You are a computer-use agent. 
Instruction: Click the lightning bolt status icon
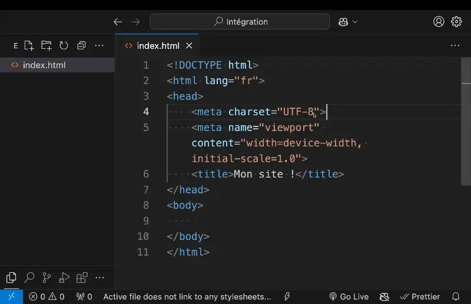[287, 297]
